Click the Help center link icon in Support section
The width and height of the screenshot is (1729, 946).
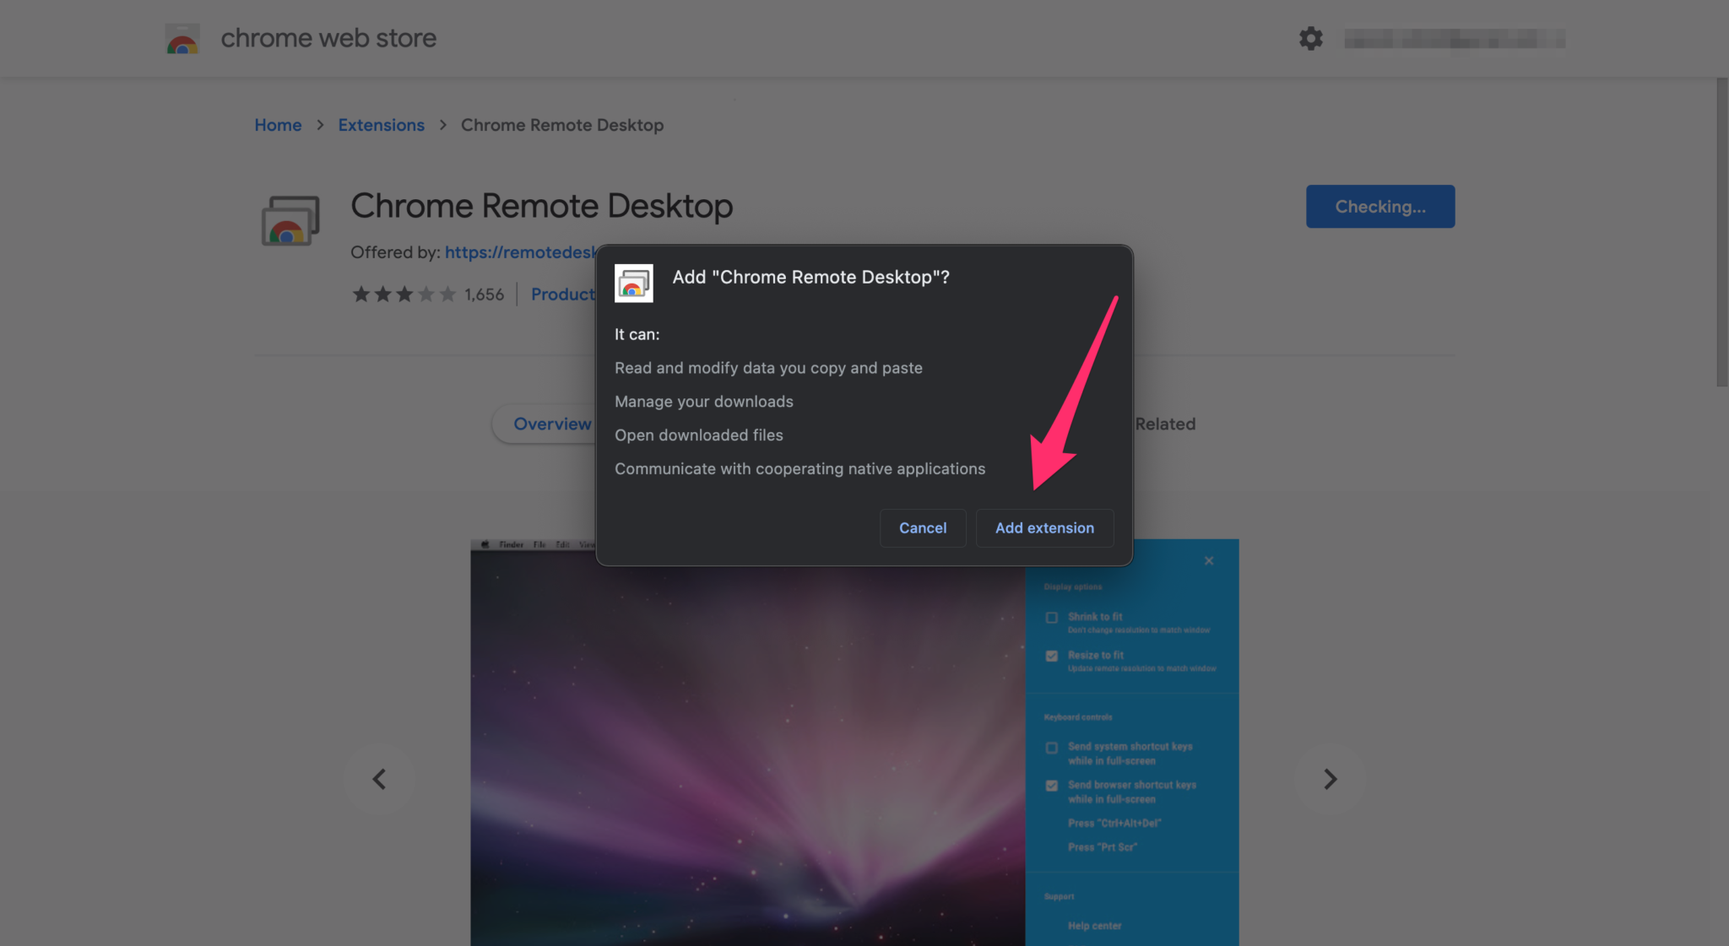(x=1093, y=925)
